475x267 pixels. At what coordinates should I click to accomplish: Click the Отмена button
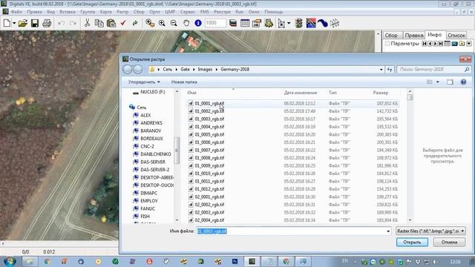click(449, 243)
